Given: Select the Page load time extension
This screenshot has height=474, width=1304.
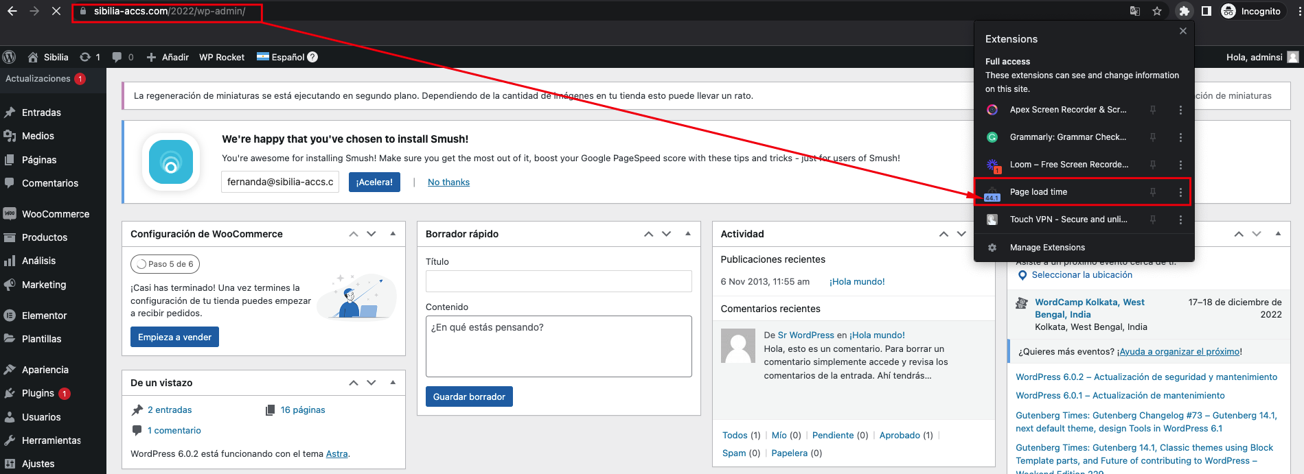Looking at the screenshot, I should [1038, 192].
